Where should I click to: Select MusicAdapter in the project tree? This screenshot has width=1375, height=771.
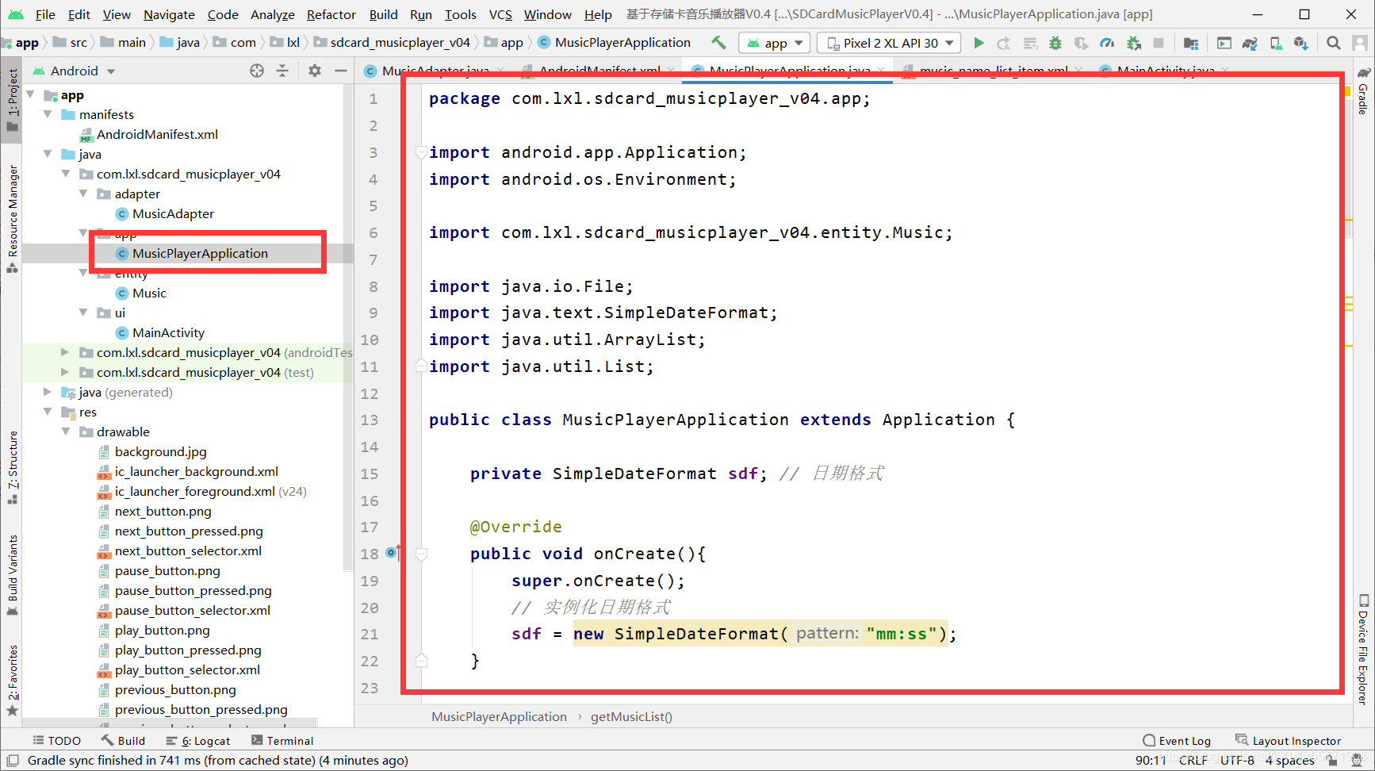173,213
